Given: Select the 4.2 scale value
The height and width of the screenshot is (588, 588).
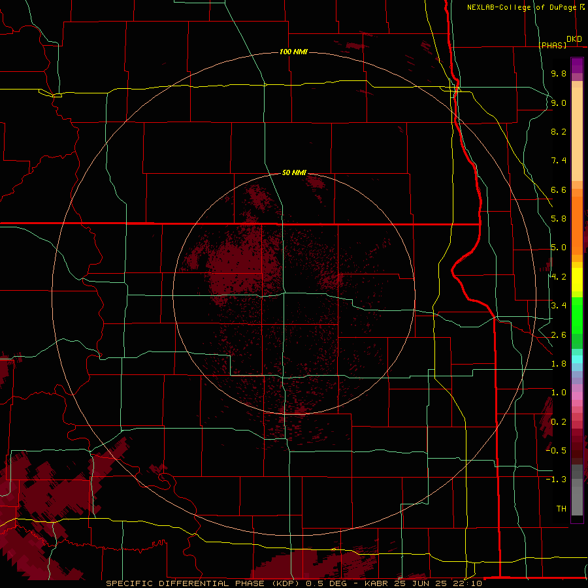Looking at the screenshot, I should coord(559,277).
